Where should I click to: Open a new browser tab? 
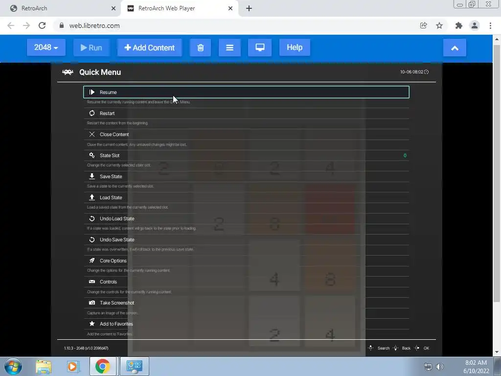click(249, 8)
